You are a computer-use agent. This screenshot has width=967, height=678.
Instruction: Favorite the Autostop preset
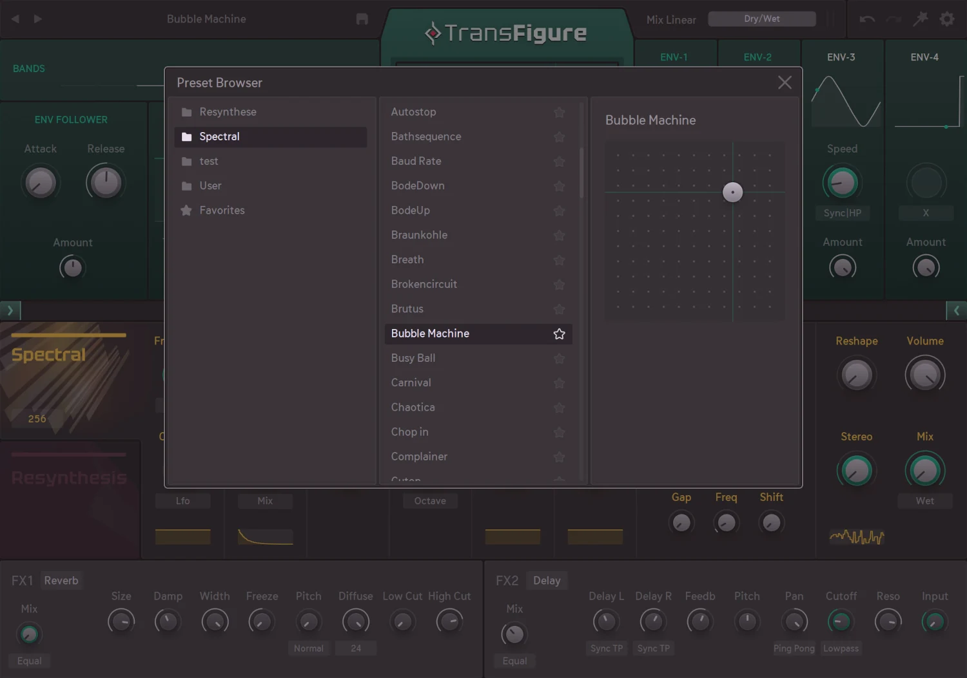(x=558, y=112)
